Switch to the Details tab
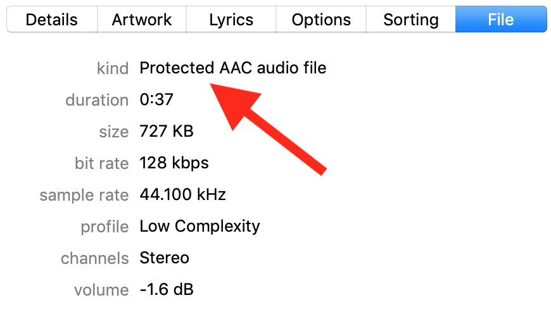Viewport: 551px width, 319px height. click(x=51, y=20)
